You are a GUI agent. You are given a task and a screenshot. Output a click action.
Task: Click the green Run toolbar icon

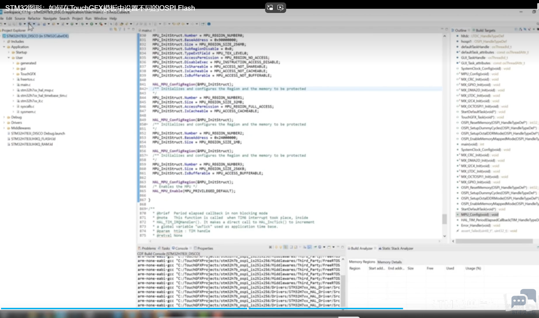point(92,24)
